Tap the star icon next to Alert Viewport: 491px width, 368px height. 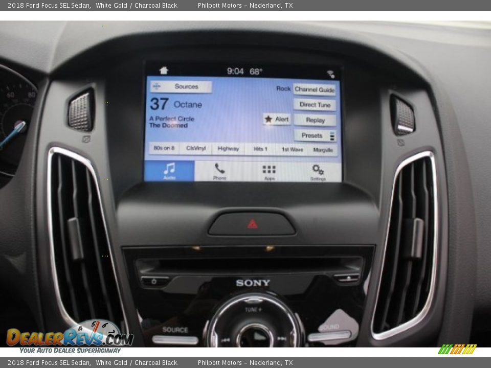point(267,119)
